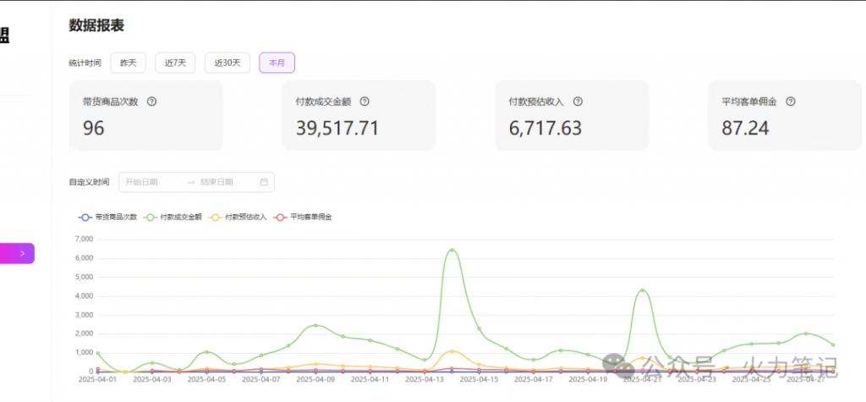Open the calendar icon in date range picker

(x=264, y=182)
